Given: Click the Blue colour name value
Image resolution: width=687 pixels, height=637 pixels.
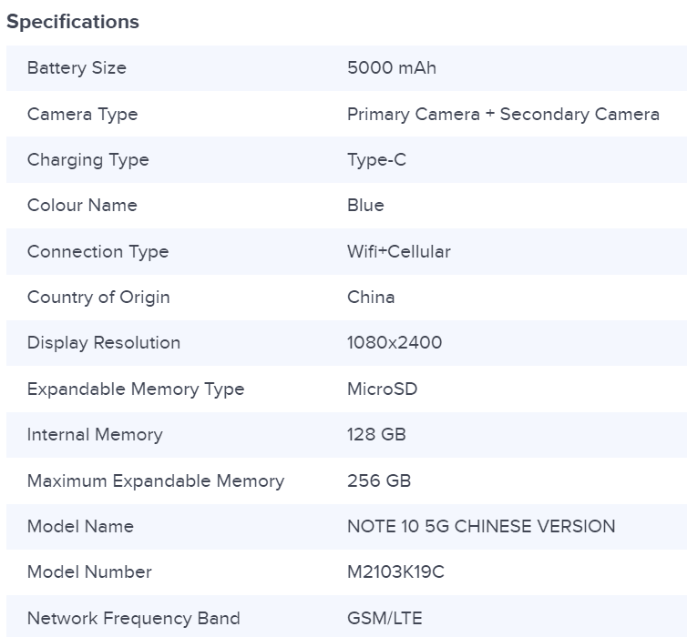Looking at the screenshot, I should click(365, 206).
